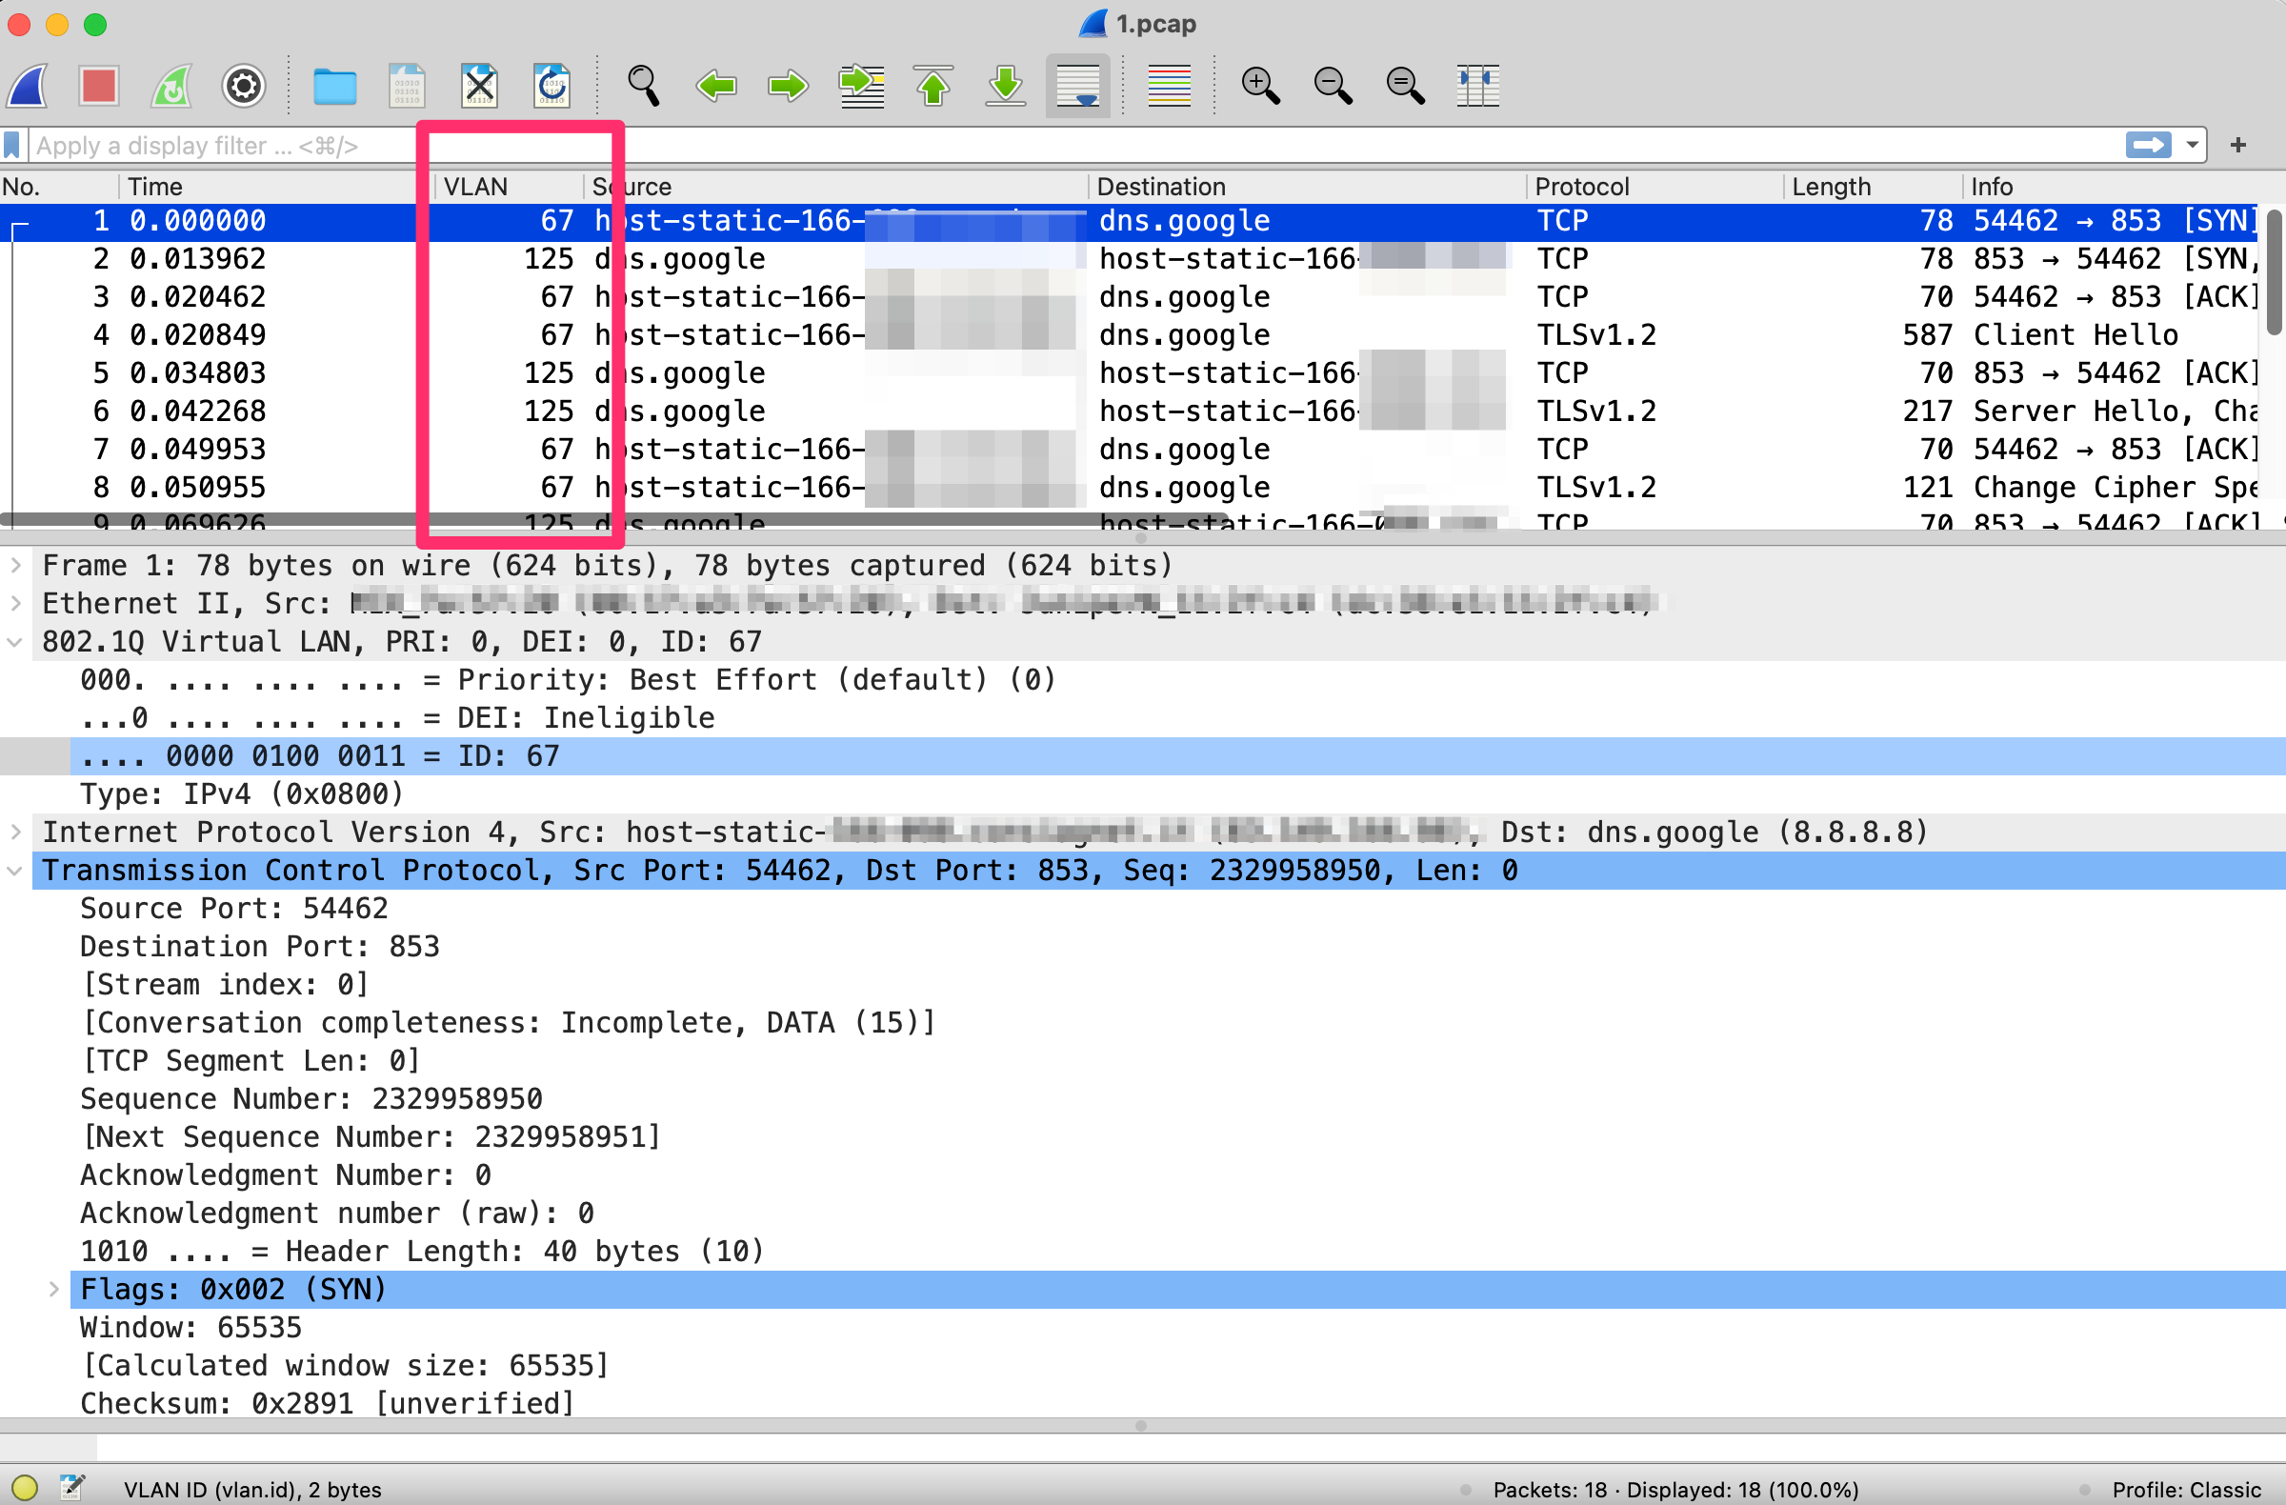
Task: Find a packet magnifier icon
Action: (x=644, y=87)
